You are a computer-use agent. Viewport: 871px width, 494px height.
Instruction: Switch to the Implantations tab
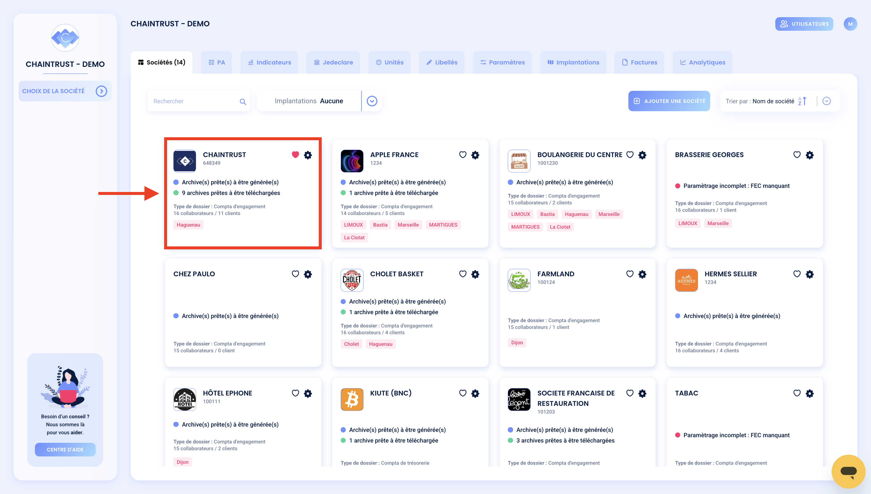click(573, 62)
